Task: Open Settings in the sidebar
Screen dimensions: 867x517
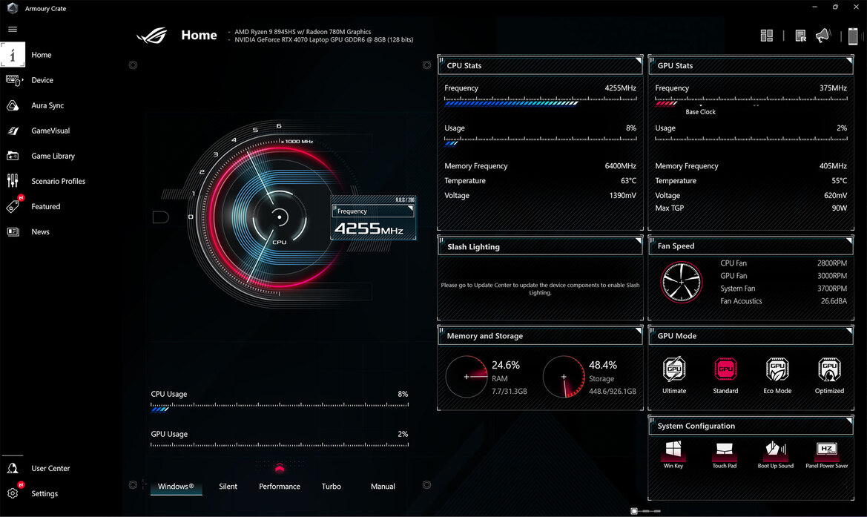Action: pos(44,493)
